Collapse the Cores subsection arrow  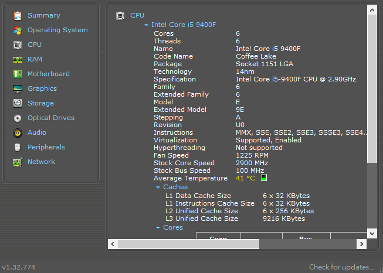158,228
